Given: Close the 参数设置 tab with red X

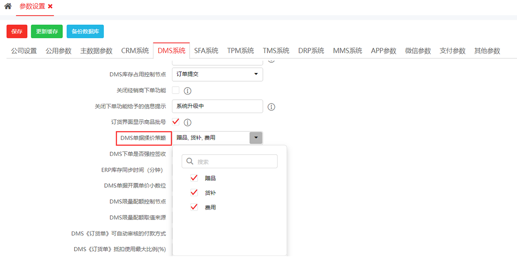Looking at the screenshot, I should coord(50,6).
